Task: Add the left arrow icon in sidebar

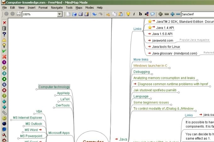Action: (x=4, y=102)
